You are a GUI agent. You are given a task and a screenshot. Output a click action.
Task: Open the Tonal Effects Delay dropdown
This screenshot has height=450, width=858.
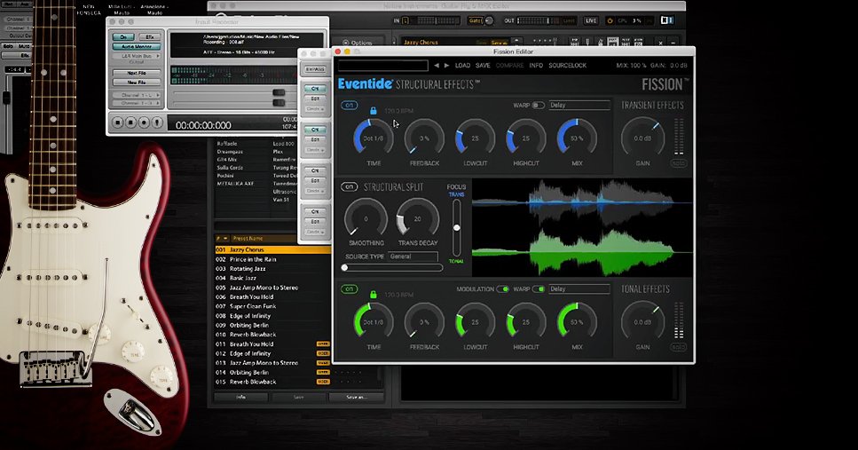pos(579,289)
